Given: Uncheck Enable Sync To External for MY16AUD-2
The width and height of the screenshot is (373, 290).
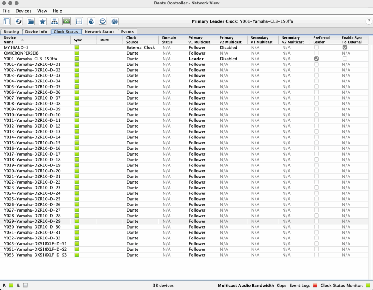Looking at the screenshot, I should [x=345, y=48].
